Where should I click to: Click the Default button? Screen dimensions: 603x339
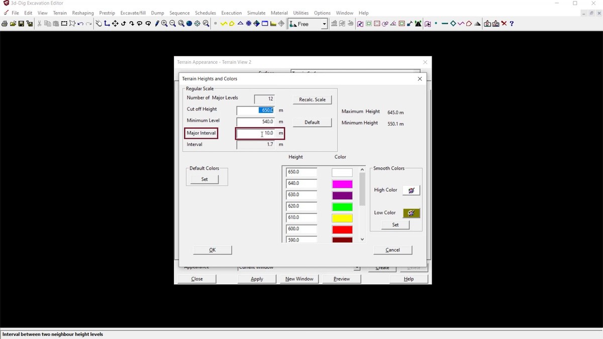point(313,123)
